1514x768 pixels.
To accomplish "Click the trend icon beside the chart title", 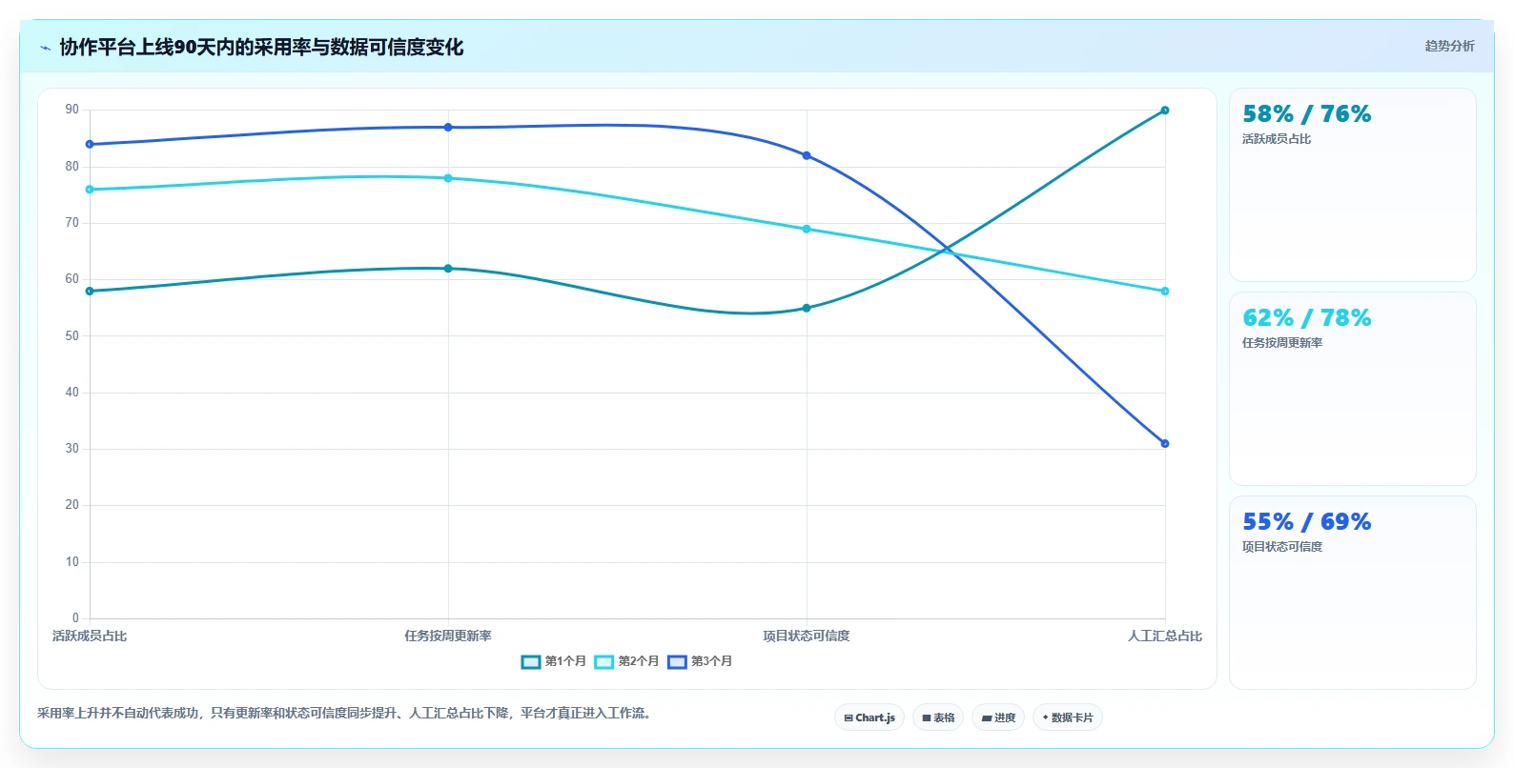I will 45,48.
